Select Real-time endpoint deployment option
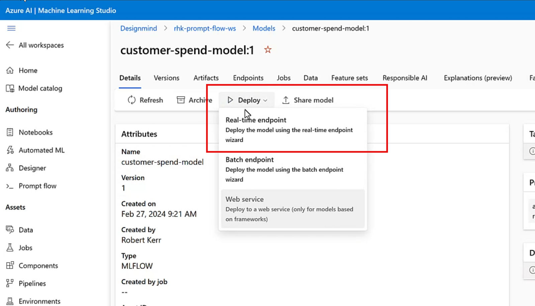 click(x=255, y=120)
